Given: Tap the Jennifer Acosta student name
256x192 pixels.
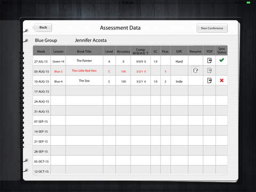Looking at the screenshot, I should pyautogui.click(x=91, y=41).
